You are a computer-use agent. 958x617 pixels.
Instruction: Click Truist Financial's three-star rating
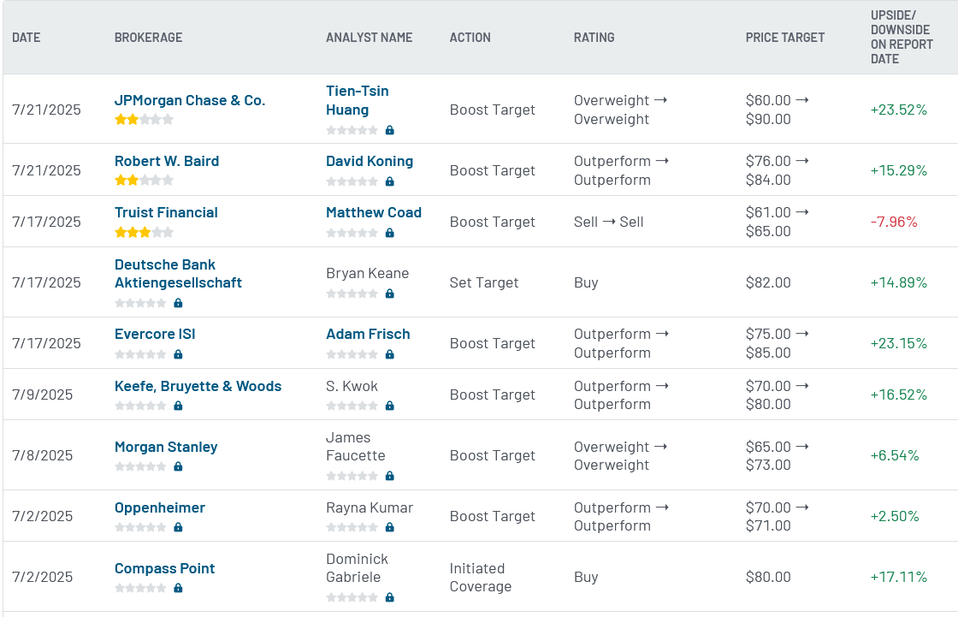[145, 232]
